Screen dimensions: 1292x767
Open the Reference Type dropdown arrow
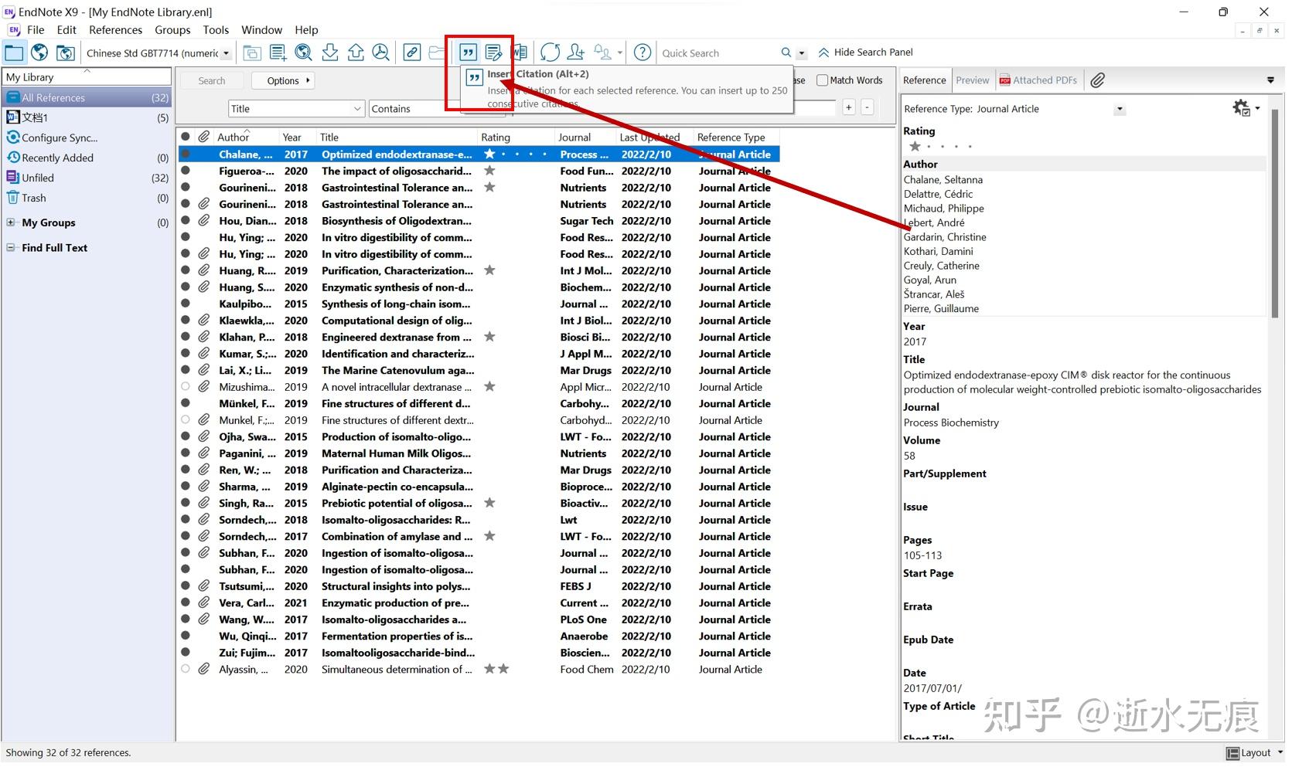pyautogui.click(x=1120, y=109)
